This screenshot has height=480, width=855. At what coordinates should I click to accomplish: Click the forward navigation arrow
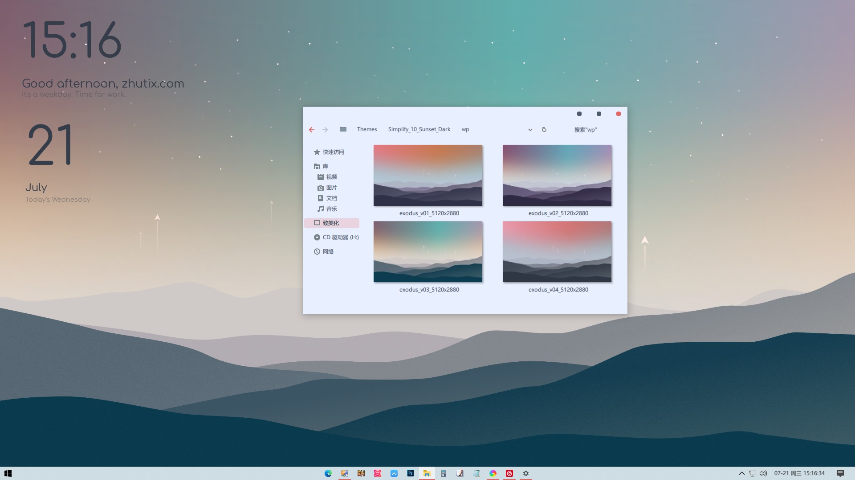tap(325, 130)
